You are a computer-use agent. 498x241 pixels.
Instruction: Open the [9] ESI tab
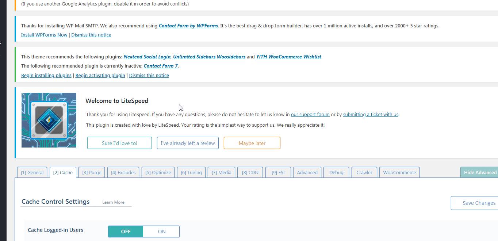tap(278, 172)
